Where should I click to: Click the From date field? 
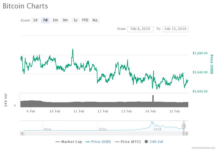point(140,29)
